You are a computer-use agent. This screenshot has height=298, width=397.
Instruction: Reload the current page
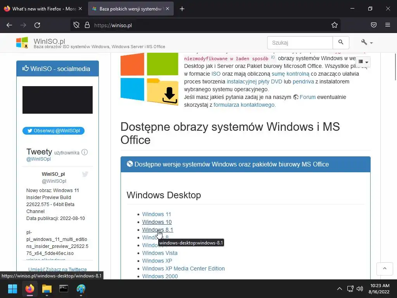[x=37, y=25]
